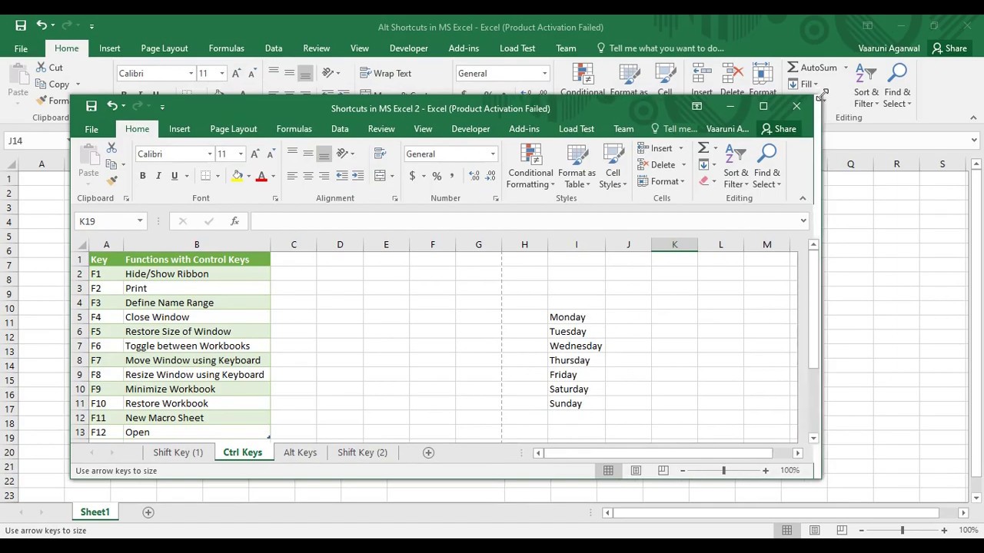
Task: Decrease font size in front window
Action: coord(272,154)
